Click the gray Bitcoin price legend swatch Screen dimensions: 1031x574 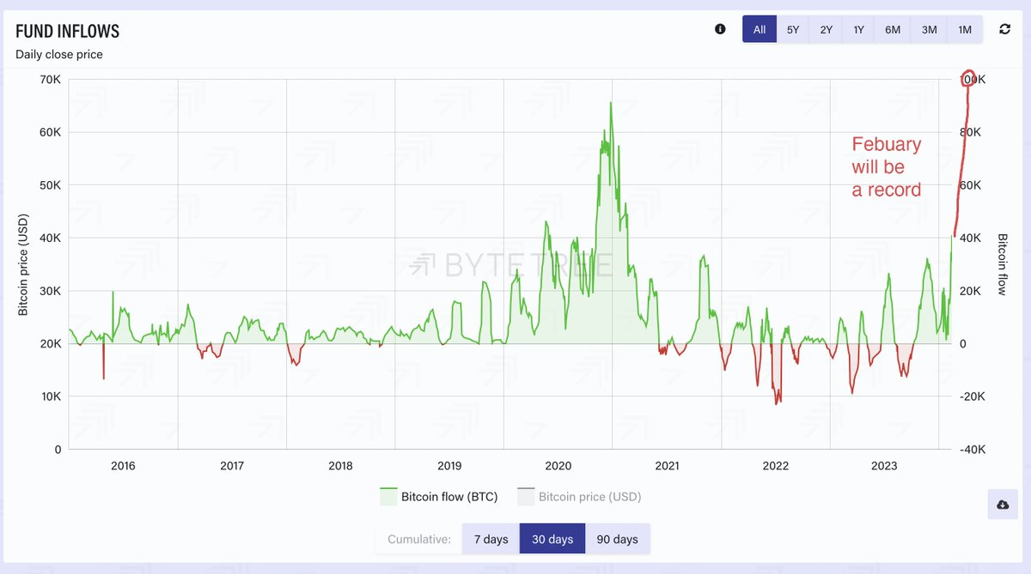[x=526, y=497]
